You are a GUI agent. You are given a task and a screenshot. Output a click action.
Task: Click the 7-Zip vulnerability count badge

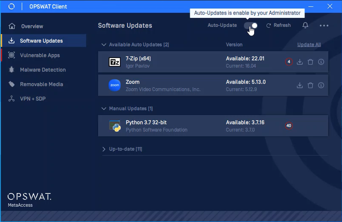(289, 62)
